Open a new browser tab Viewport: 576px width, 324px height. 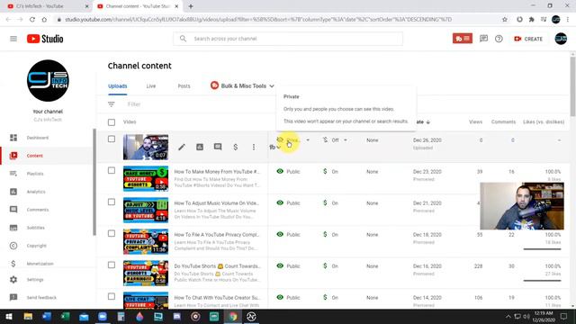click(x=191, y=6)
